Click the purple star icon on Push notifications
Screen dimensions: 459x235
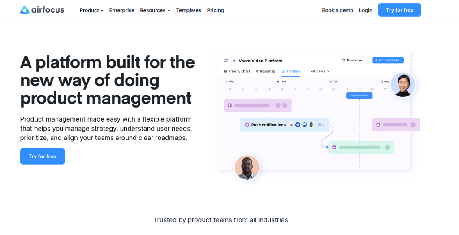coord(247,125)
